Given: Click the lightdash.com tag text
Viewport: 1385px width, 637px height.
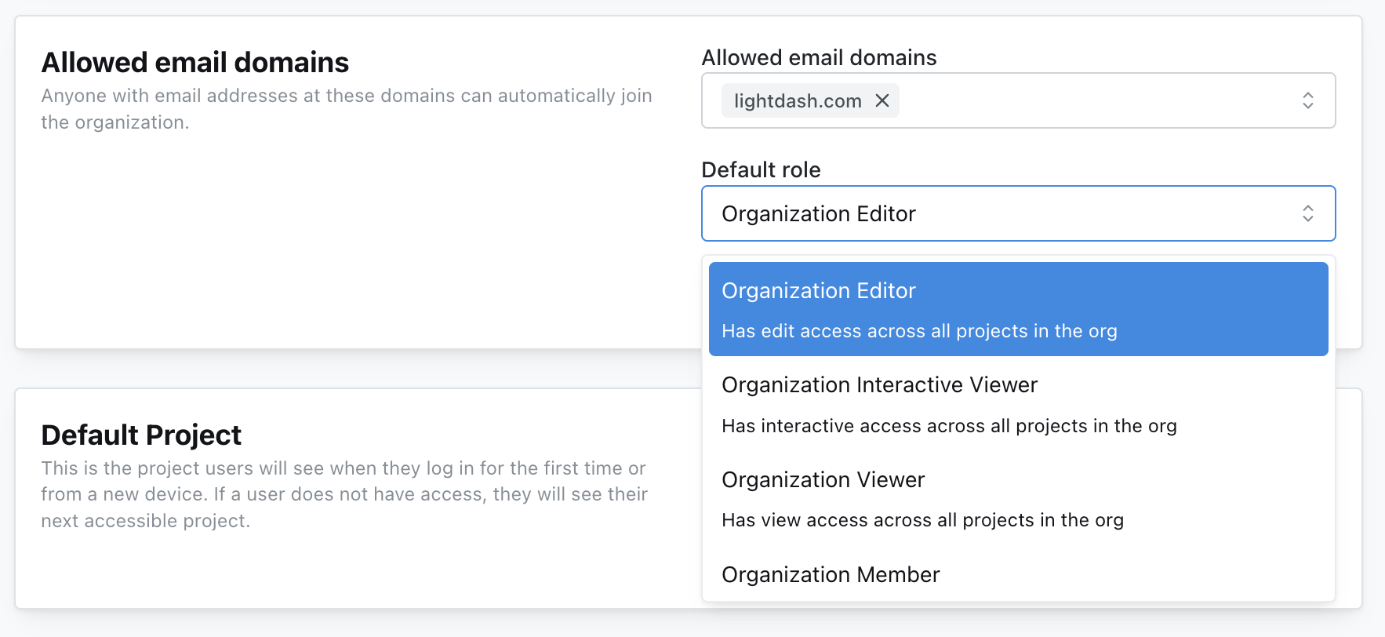Looking at the screenshot, I should (797, 101).
